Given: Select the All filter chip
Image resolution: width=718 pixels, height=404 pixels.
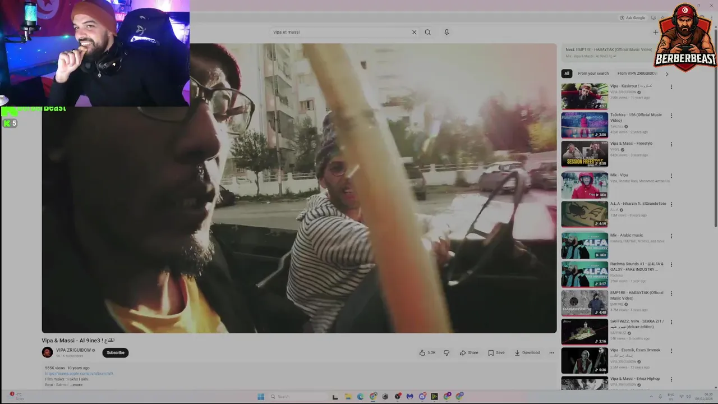Looking at the screenshot, I should 567,74.
